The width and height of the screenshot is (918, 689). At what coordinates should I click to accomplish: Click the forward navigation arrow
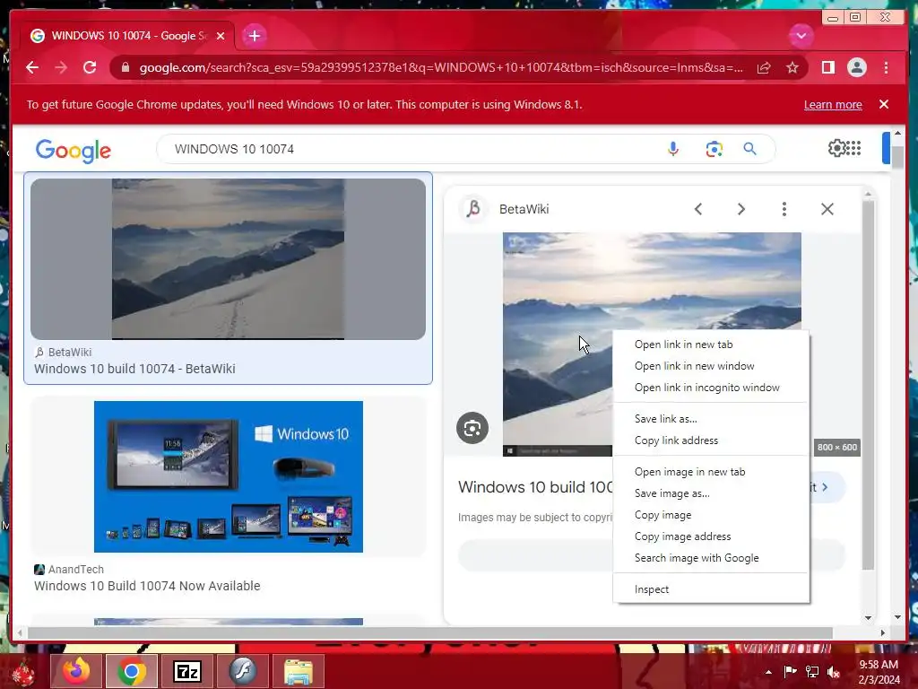61,68
